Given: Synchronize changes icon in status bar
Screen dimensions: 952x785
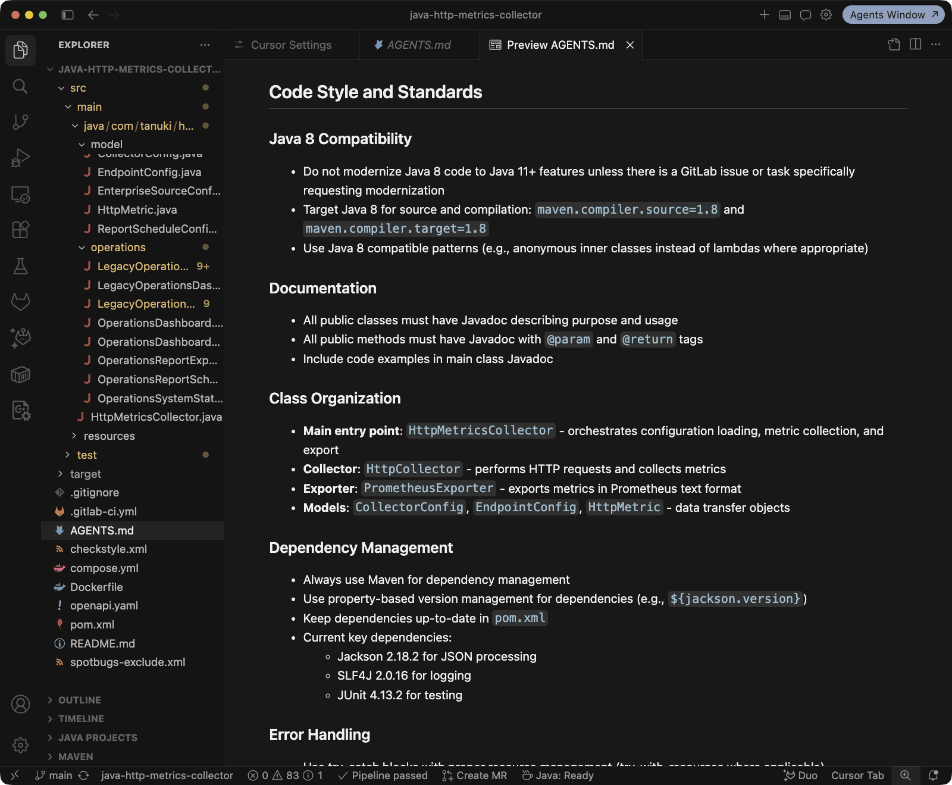Looking at the screenshot, I should (x=84, y=775).
